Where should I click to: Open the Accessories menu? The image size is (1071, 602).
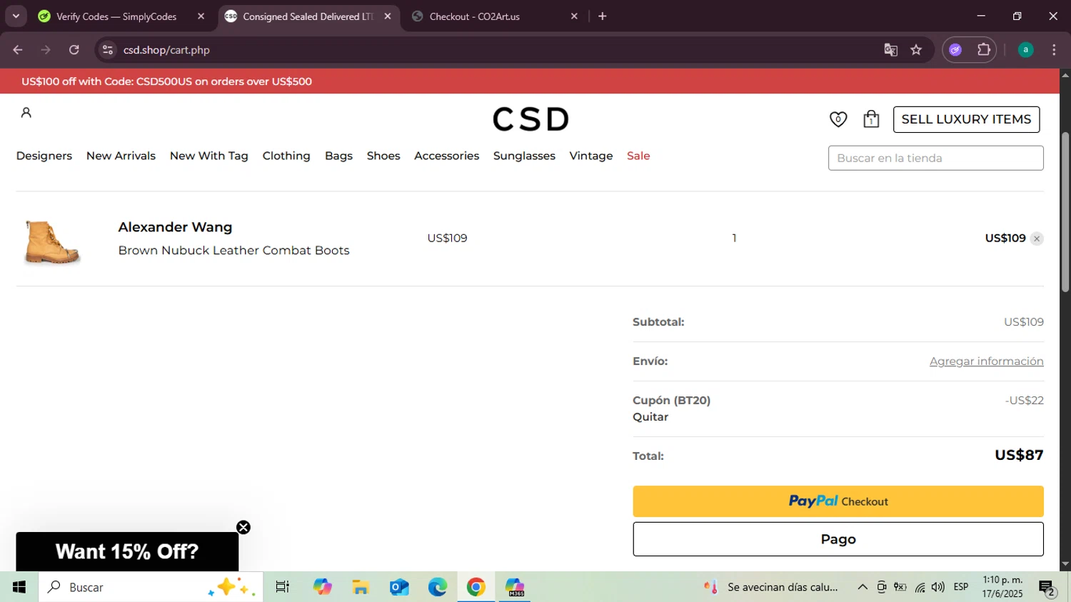click(447, 156)
